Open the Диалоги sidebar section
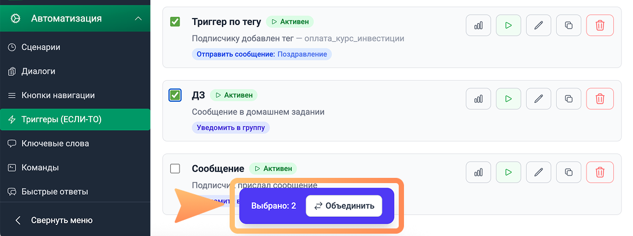Image resolution: width=633 pixels, height=236 pixels. (38, 71)
